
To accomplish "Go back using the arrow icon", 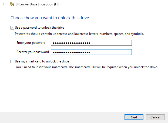I will click(4, 4).
